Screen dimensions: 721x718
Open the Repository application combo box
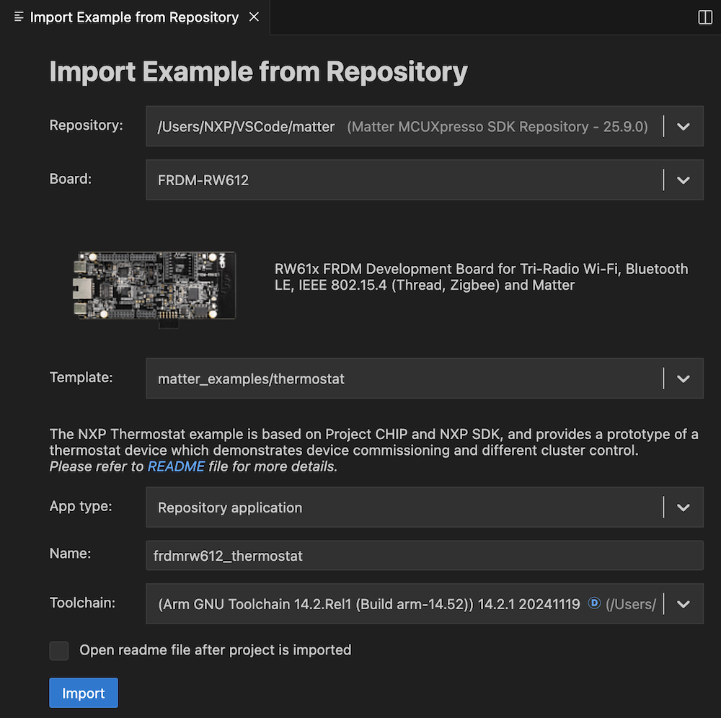[x=402, y=508]
